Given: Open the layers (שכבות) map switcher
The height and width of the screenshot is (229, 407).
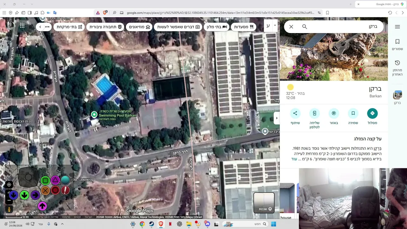Looking at the screenshot, I should coord(264,203).
